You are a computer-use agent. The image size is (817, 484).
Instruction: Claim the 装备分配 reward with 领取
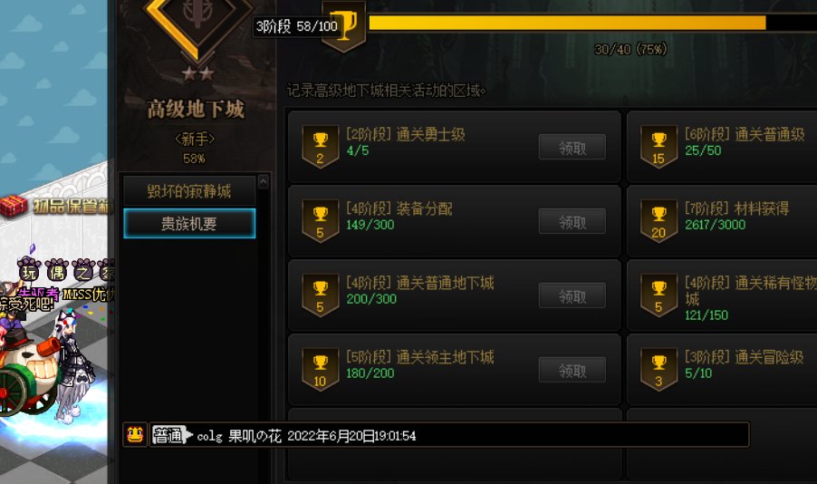pos(572,222)
